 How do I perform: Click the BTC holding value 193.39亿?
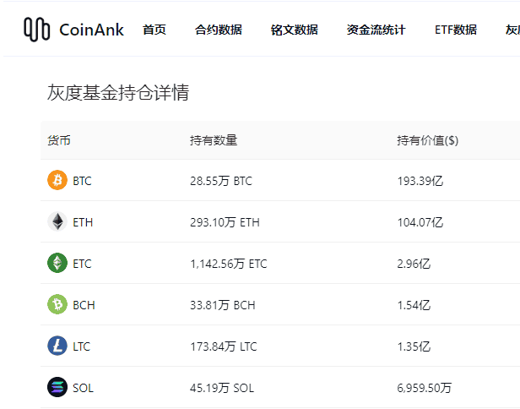coord(420,181)
